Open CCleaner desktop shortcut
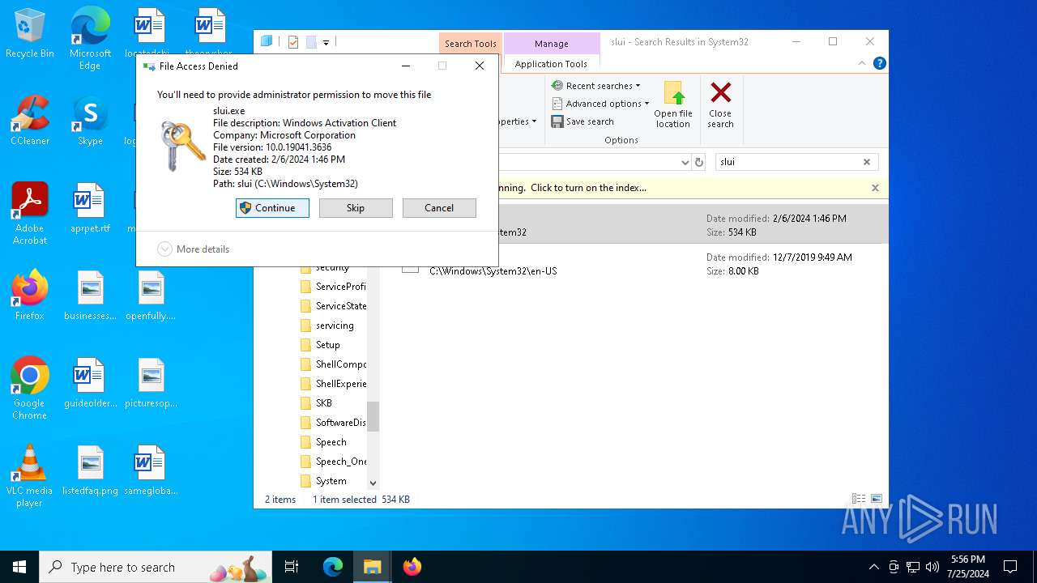This screenshot has height=583, width=1037. coord(30,121)
